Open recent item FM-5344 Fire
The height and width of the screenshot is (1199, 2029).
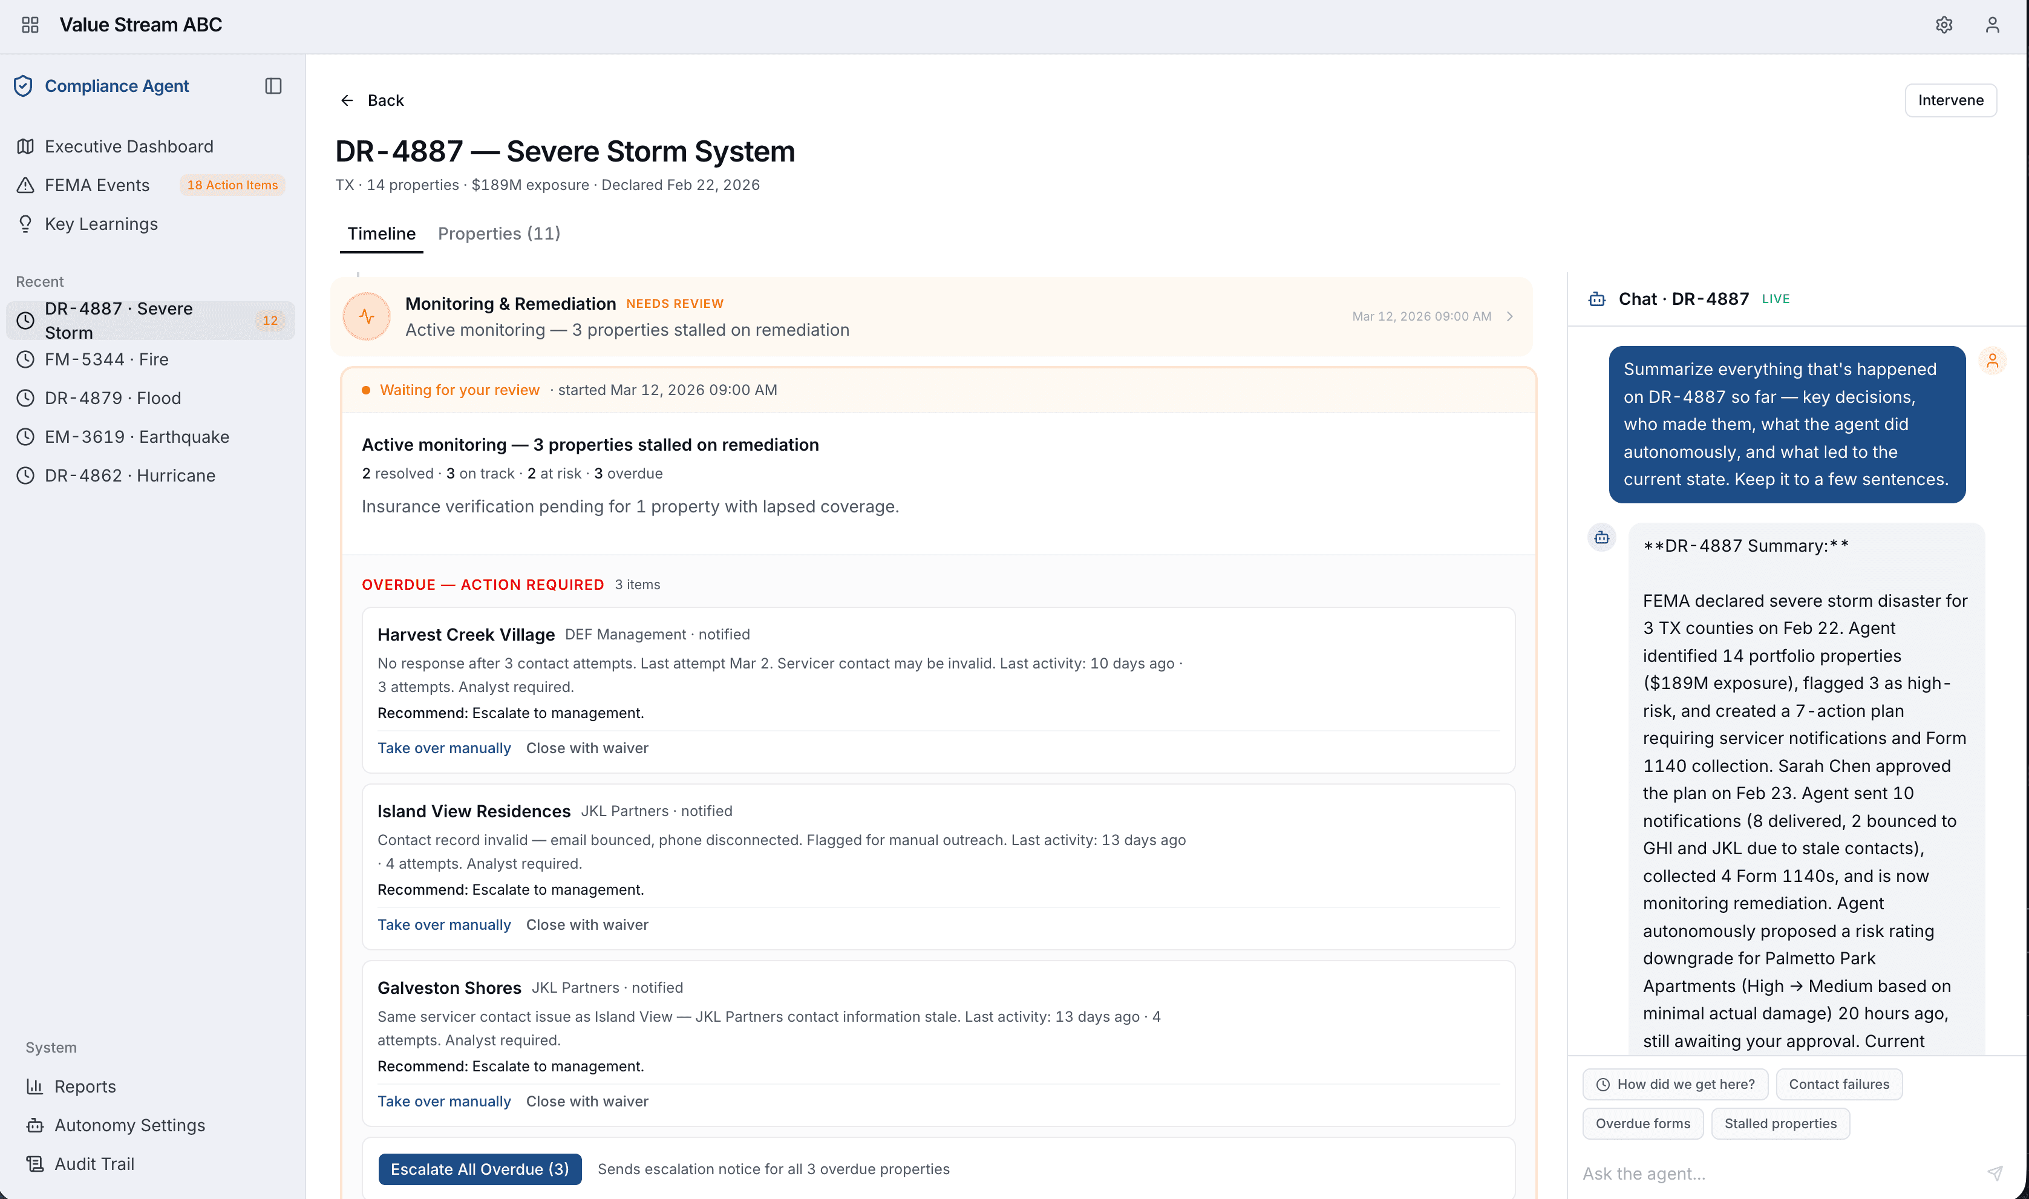point(150,359)
